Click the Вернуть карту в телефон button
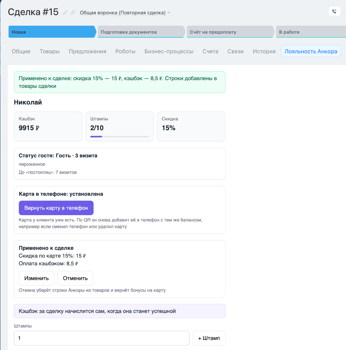The width and height of the screenshot is (346, 350). [x=56, y=208]
